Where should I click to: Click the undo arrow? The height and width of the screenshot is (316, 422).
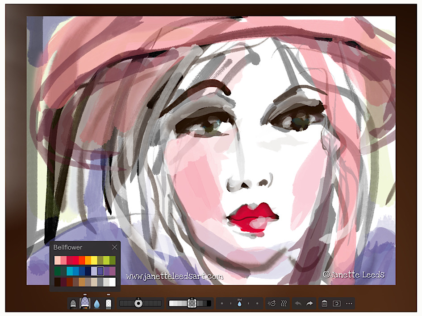(x=298, y=304)
